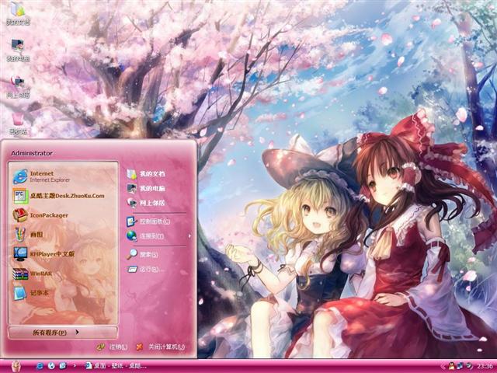Click the tray icon beside the clock
This screenshot has width=497, height=373.
point(469,366)
